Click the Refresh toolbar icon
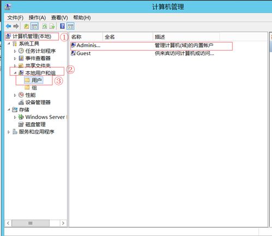 click(x=45, y=27)
